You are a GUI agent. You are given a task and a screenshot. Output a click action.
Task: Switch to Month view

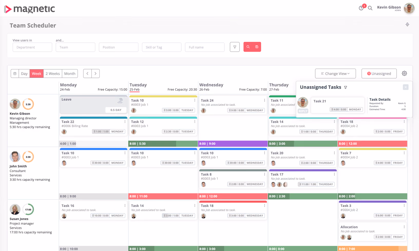(x=70, y=73)
